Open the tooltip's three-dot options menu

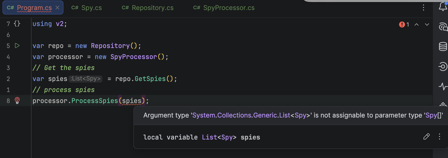pos(440,136)
